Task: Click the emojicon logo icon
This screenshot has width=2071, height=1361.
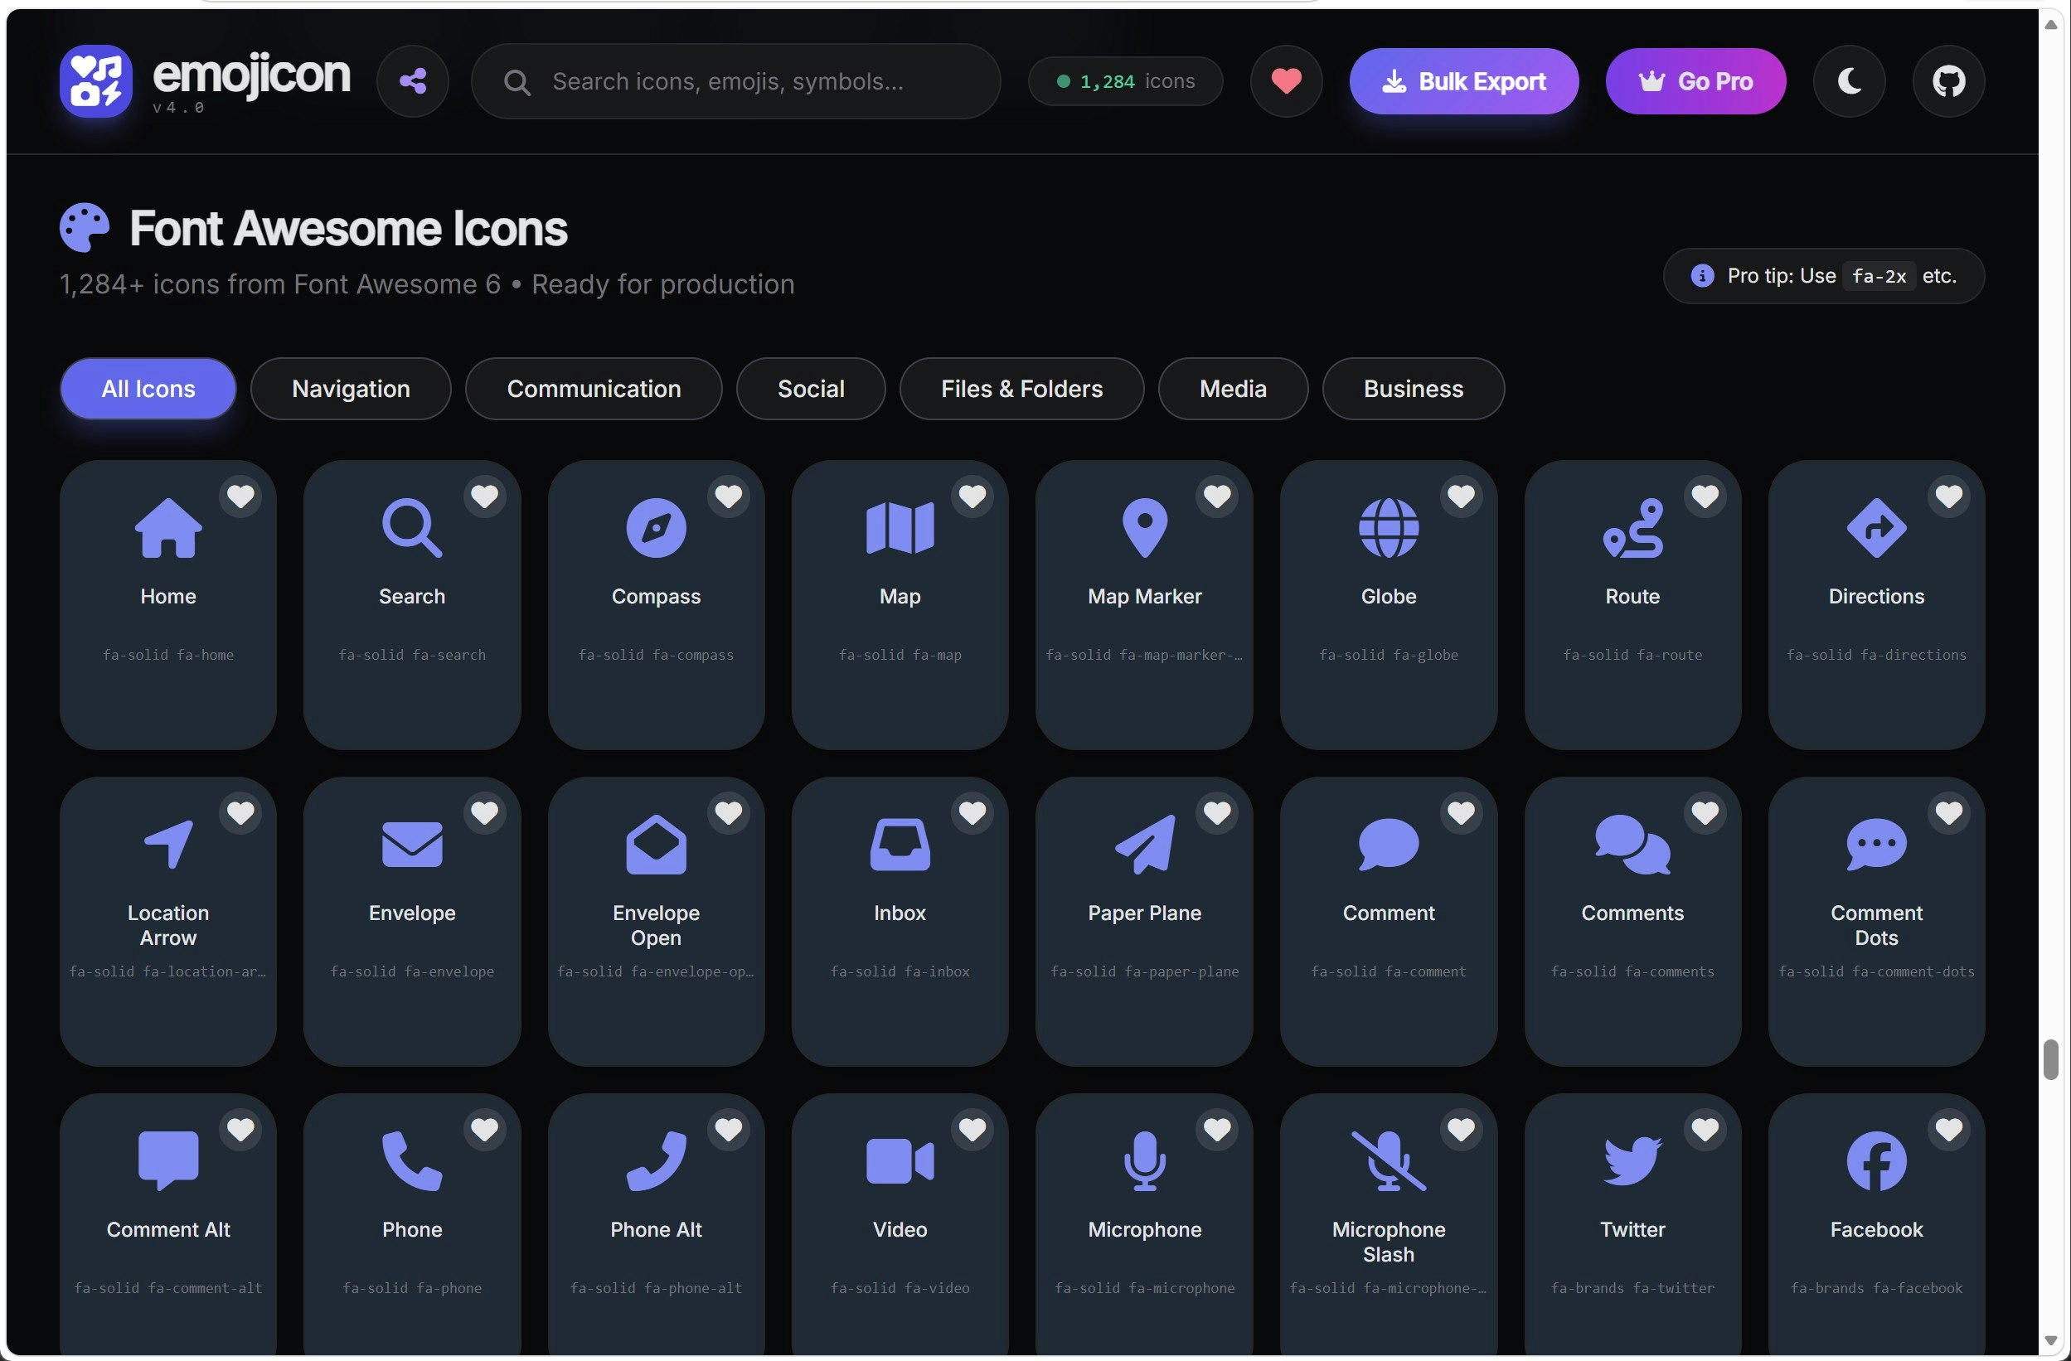Action: coord(95,81)
